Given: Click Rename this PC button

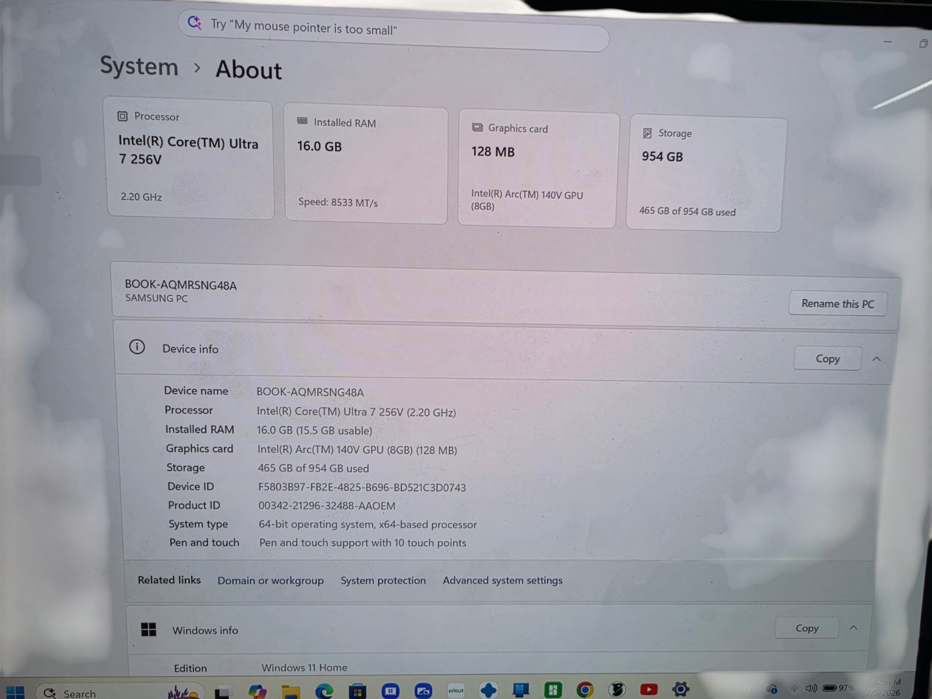Looking at the screenshot, I should 838,303.
